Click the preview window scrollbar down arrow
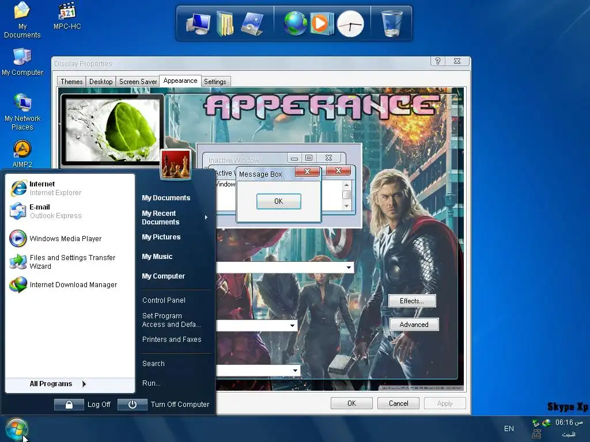This screenshot has height=442, width=590. tap(346, 206)
